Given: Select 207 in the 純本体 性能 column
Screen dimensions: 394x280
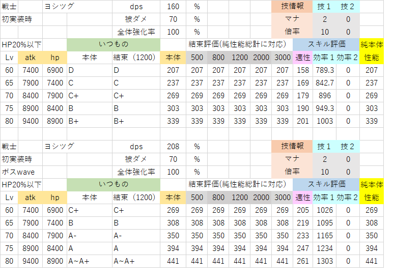Looking at the screenshot, I should [x=372, y=70].
